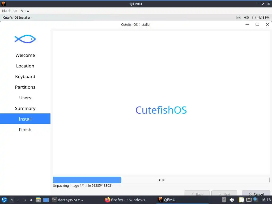Click the QEMU title bar logo icon
Screen dimensions: 272x204
(x=4, y=4)
